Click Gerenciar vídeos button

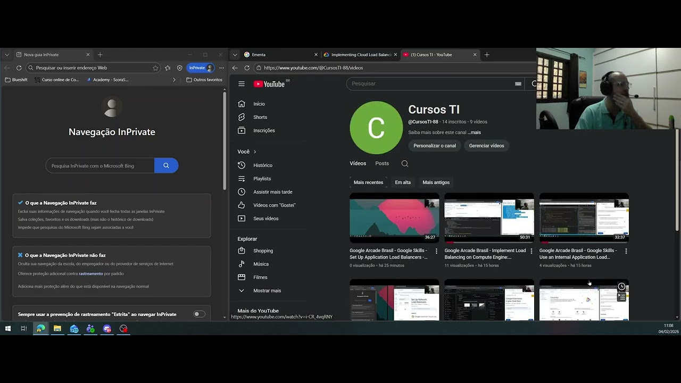coord(486,146)
